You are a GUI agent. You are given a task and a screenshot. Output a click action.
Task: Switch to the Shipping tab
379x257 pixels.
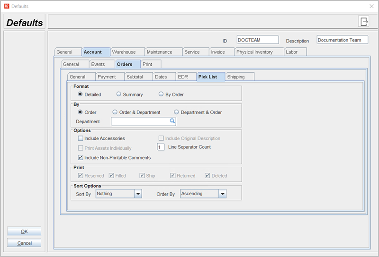(240, 77)
